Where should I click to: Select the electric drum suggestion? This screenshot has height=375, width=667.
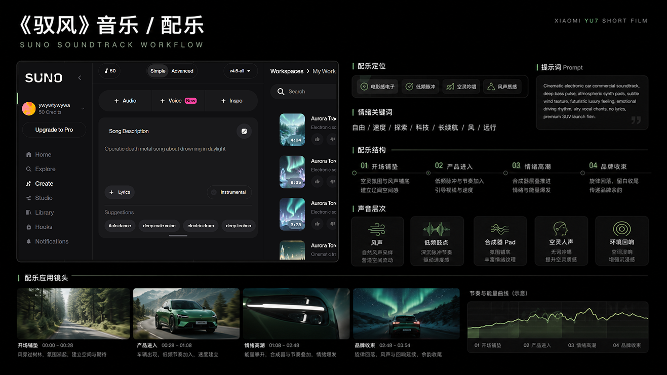click(x=201, y=226)
